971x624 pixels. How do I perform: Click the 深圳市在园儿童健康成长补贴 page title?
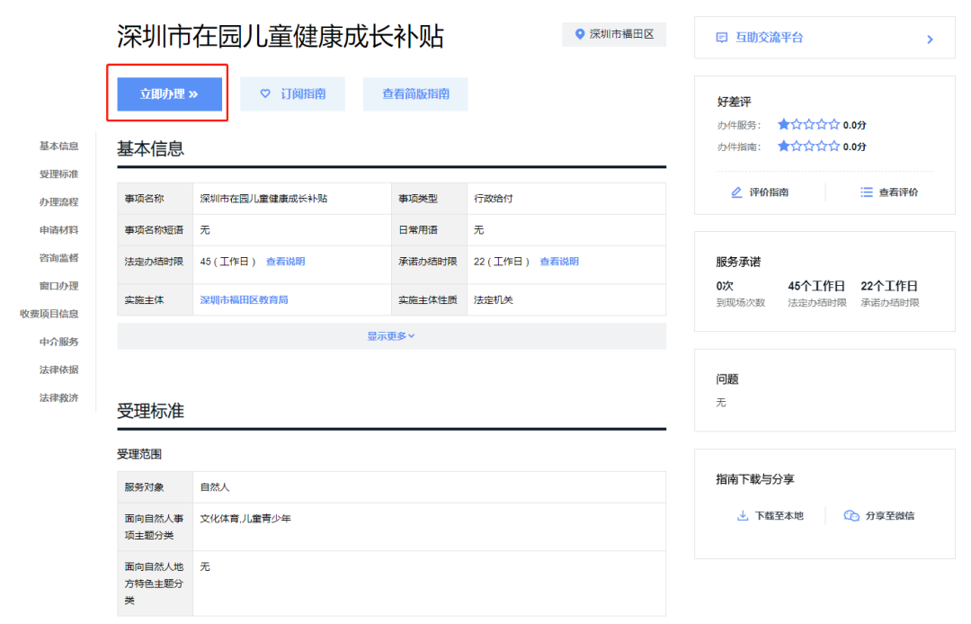tap(281, 37)
